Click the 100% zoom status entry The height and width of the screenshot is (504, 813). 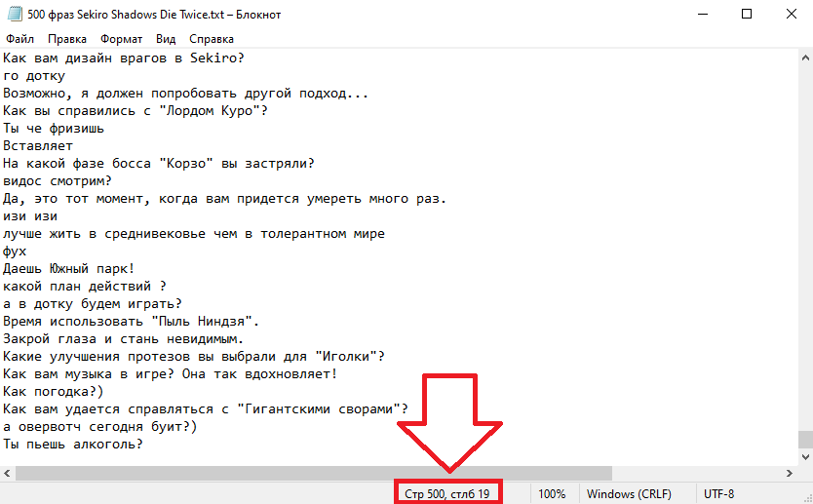tap(552, 493)
